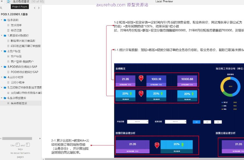Viewport: 244px width, 160px height.
Task: Click the 20% growth card under 10000.88
Action: pyautogui.click(x=187, y=96)
